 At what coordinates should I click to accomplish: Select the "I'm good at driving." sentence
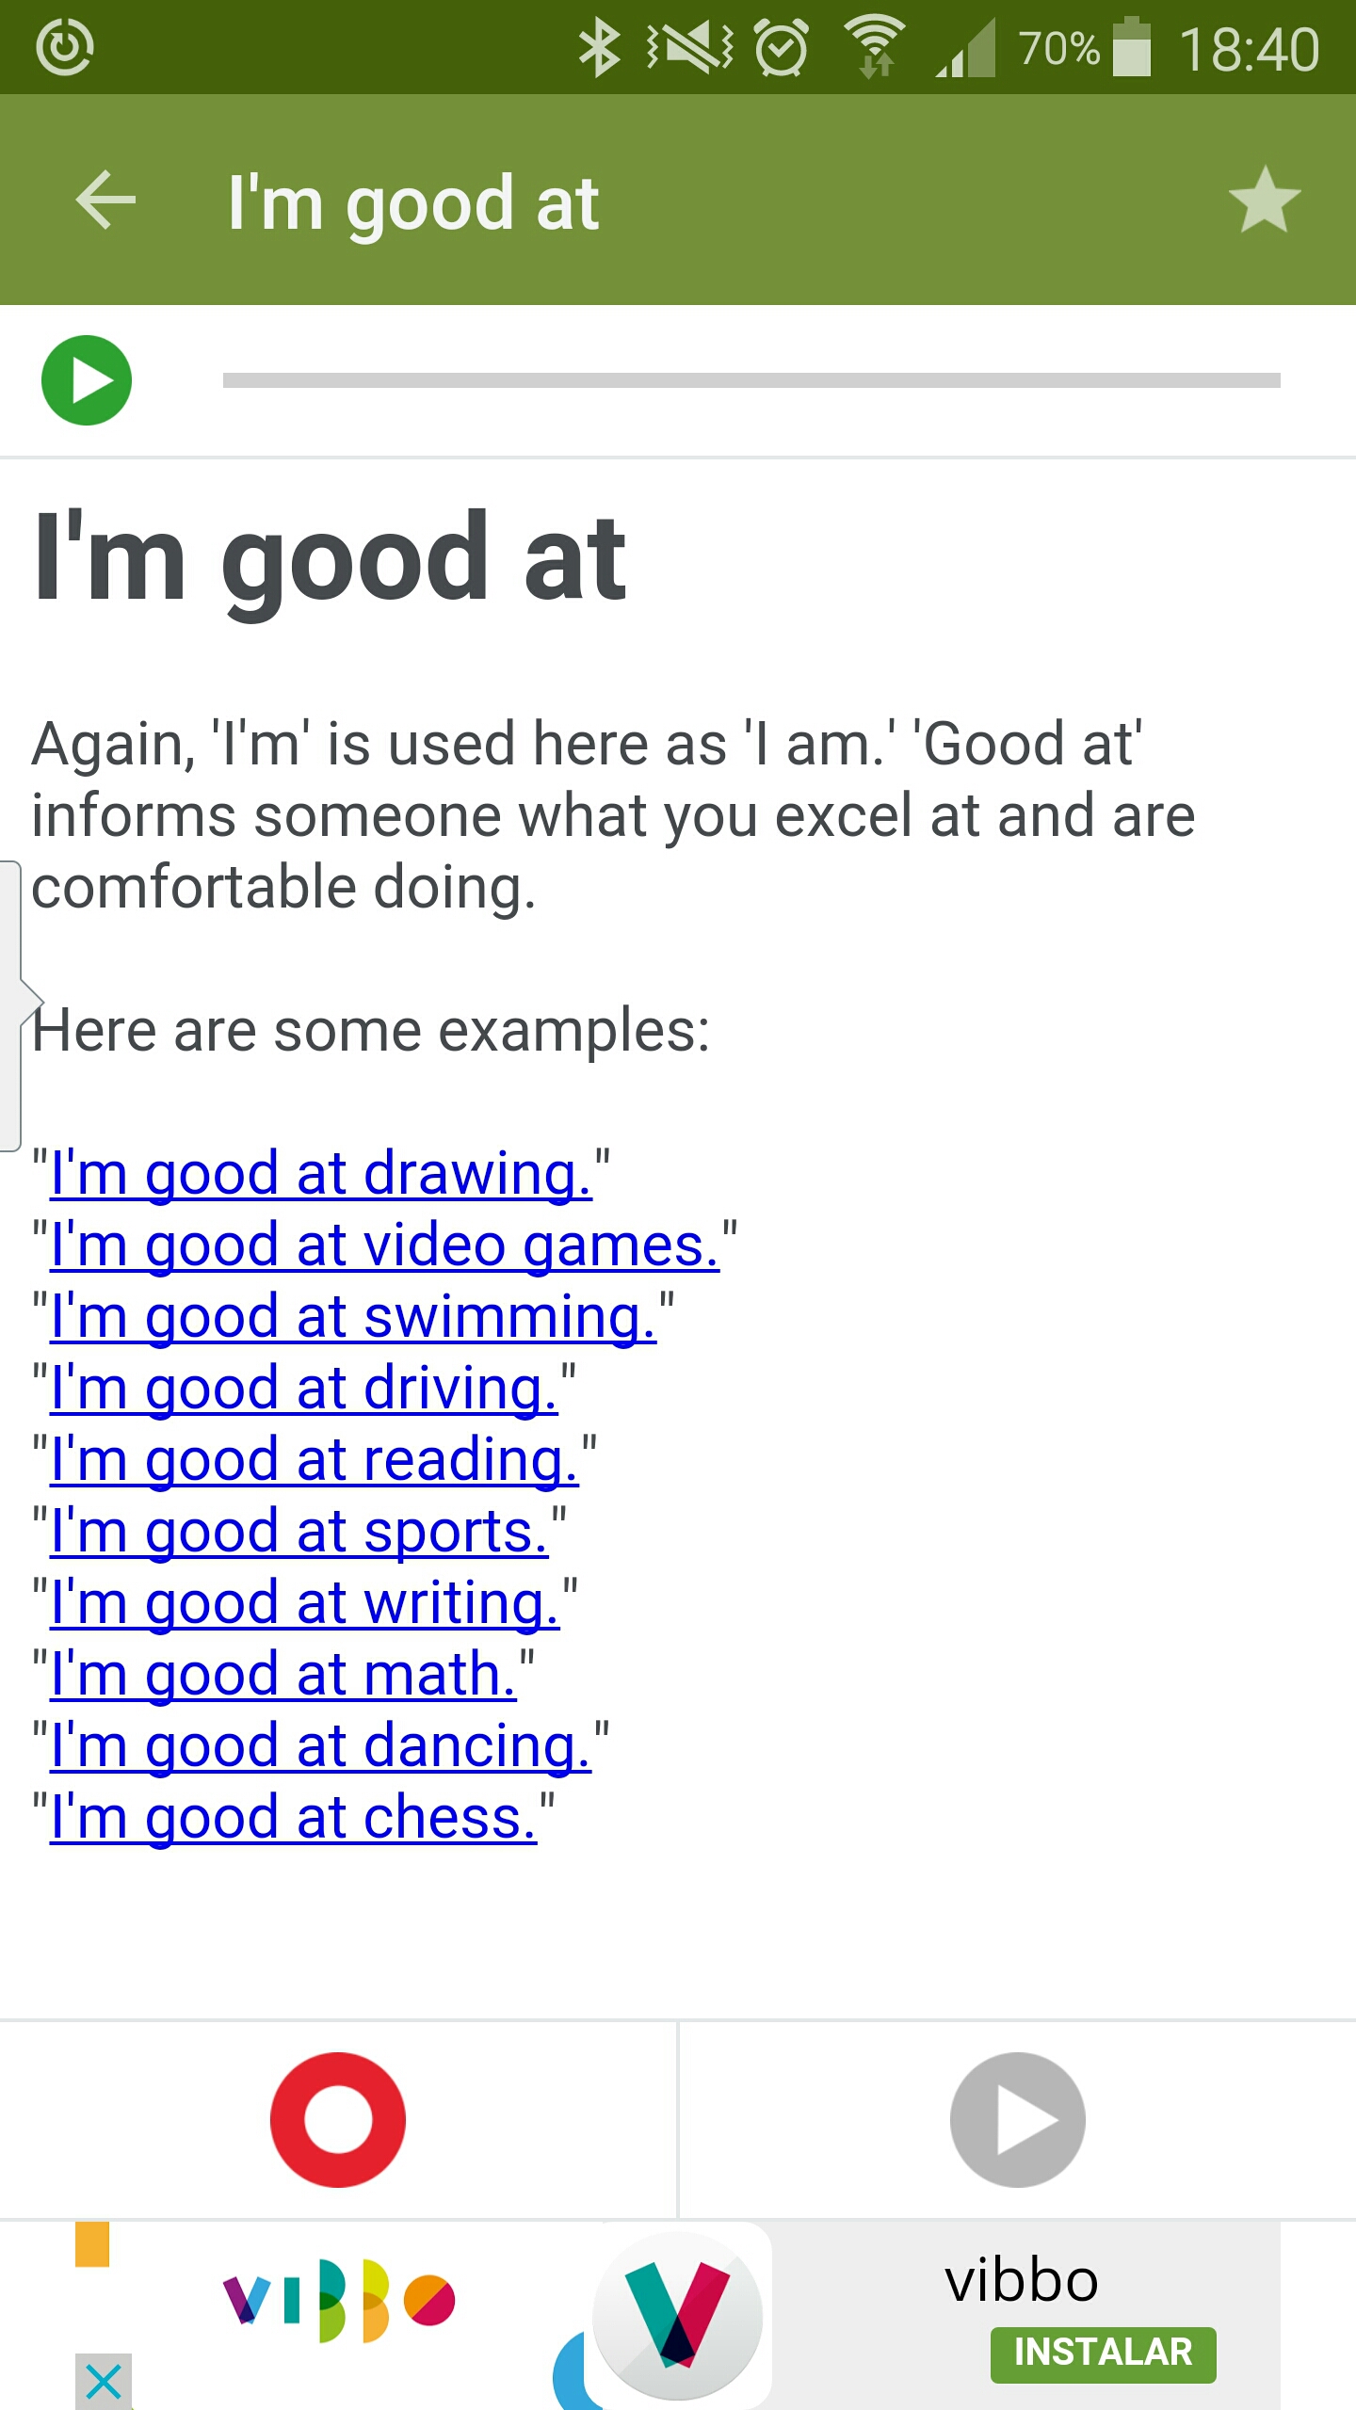pos(303,1390)
